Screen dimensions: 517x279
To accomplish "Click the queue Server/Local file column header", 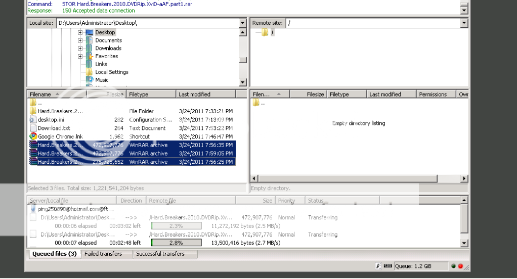I will coord(72,201).
